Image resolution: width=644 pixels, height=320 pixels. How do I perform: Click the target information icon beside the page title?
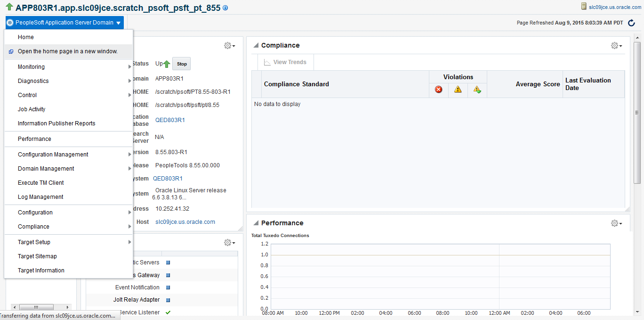click(x=225, y=8)
